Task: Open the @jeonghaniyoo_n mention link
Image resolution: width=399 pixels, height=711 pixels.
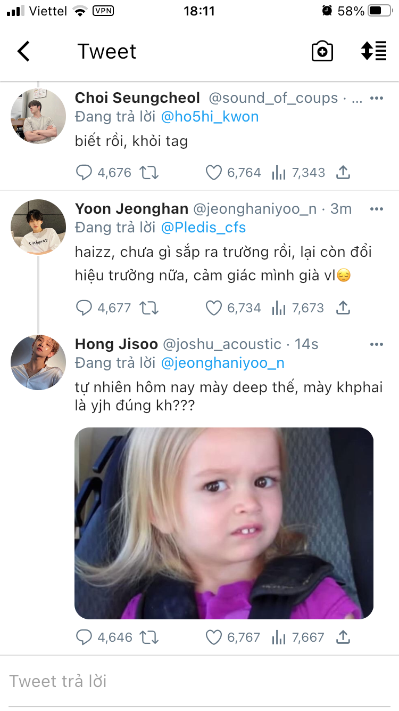Action: (222, 363)
